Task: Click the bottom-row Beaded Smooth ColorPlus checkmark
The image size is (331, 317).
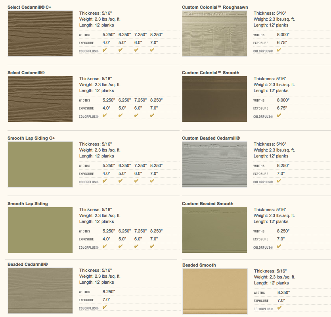Action: point(279,308)
